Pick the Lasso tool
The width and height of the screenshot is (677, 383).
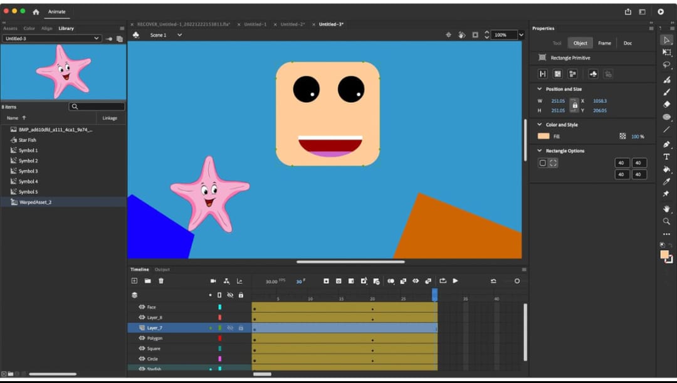point(666,65)
